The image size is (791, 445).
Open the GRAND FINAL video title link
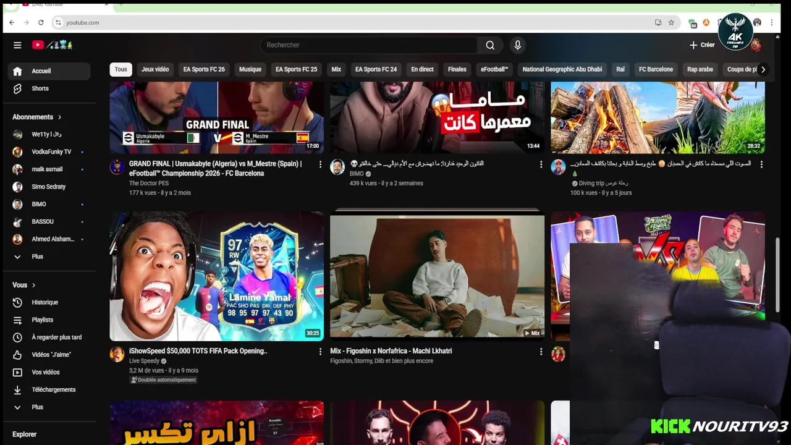(x=216, y=169)
